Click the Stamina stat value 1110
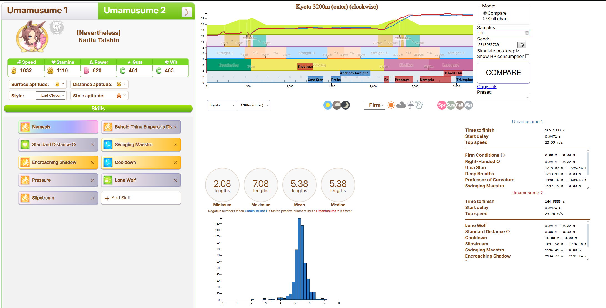 click(x=62, y=71)
